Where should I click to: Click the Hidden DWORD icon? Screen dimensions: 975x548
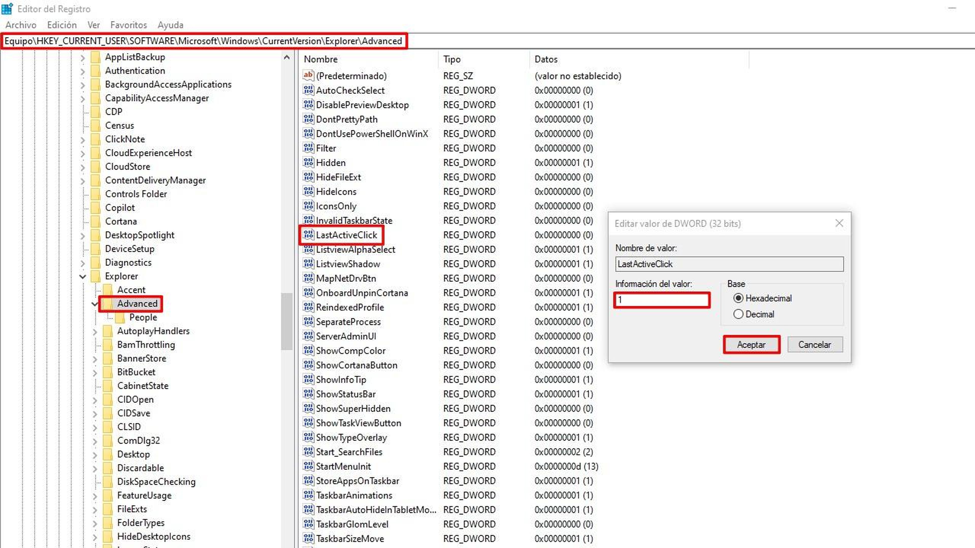coord(308,163)
